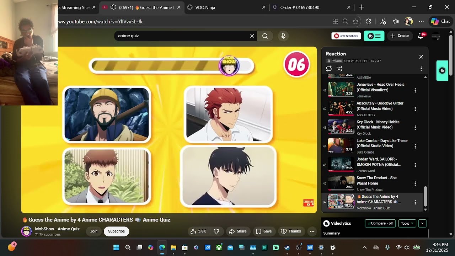Image resolution: width=455 pixels, height=256 pixels.
Task: Open options for Luke Combs - Days Like These
Action: pos(415,146)
